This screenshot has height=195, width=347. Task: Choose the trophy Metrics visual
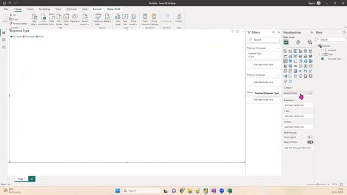pos(300,76)
